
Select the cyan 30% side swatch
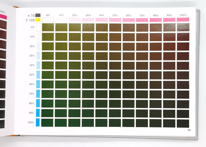tap(38, 56)
